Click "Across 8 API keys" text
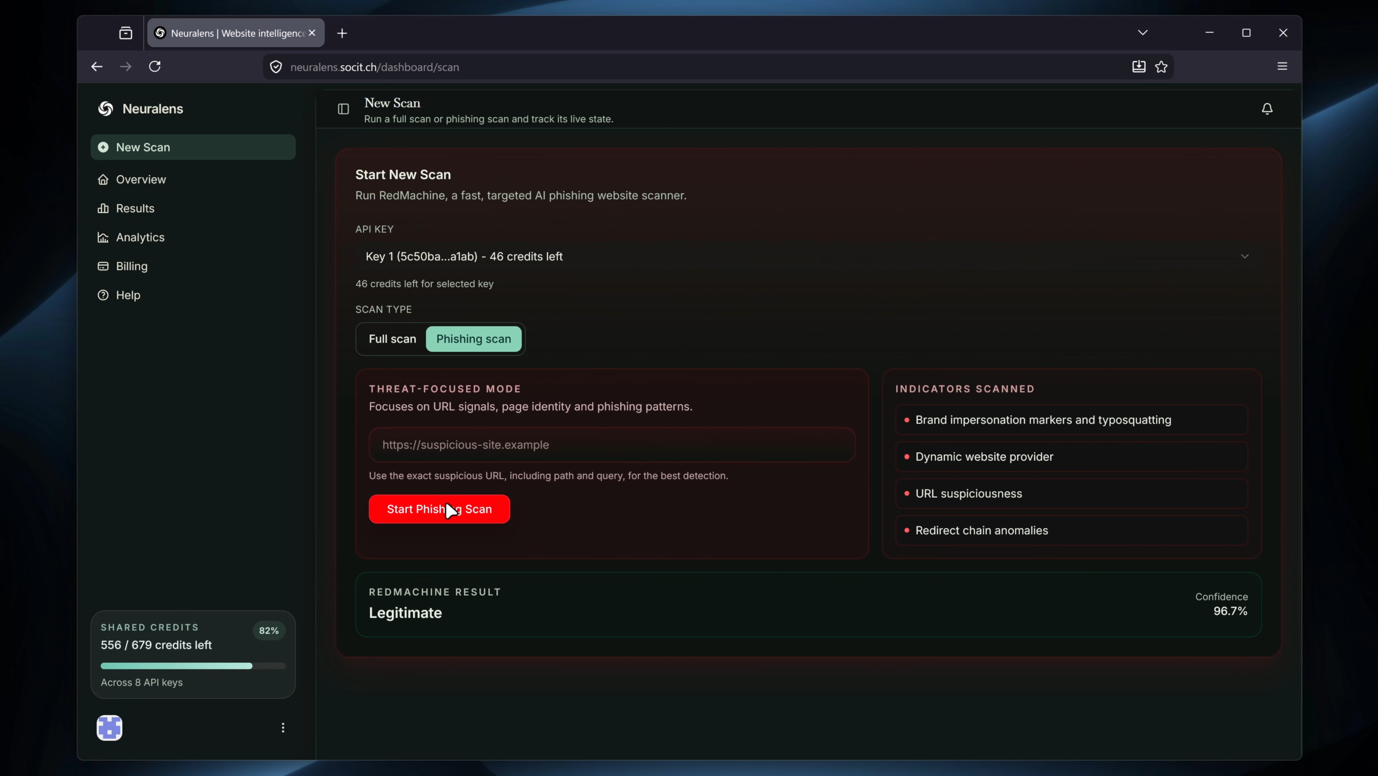 pos(142,682)
